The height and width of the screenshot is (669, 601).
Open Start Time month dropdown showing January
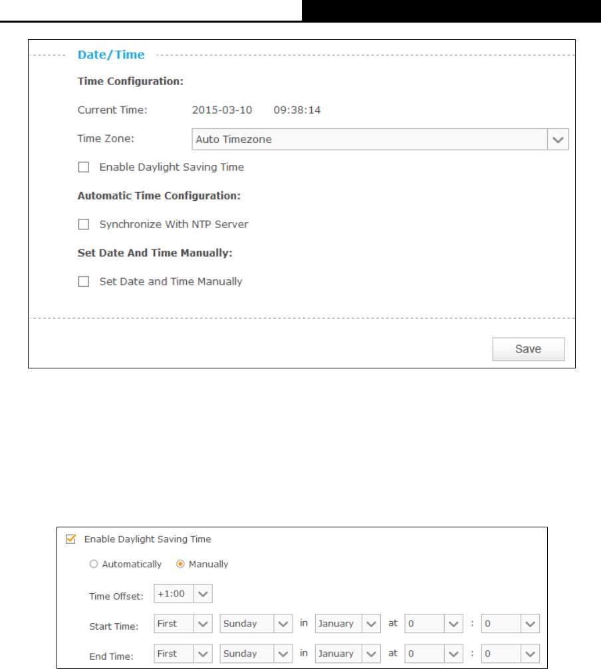[x=348, y=623]
